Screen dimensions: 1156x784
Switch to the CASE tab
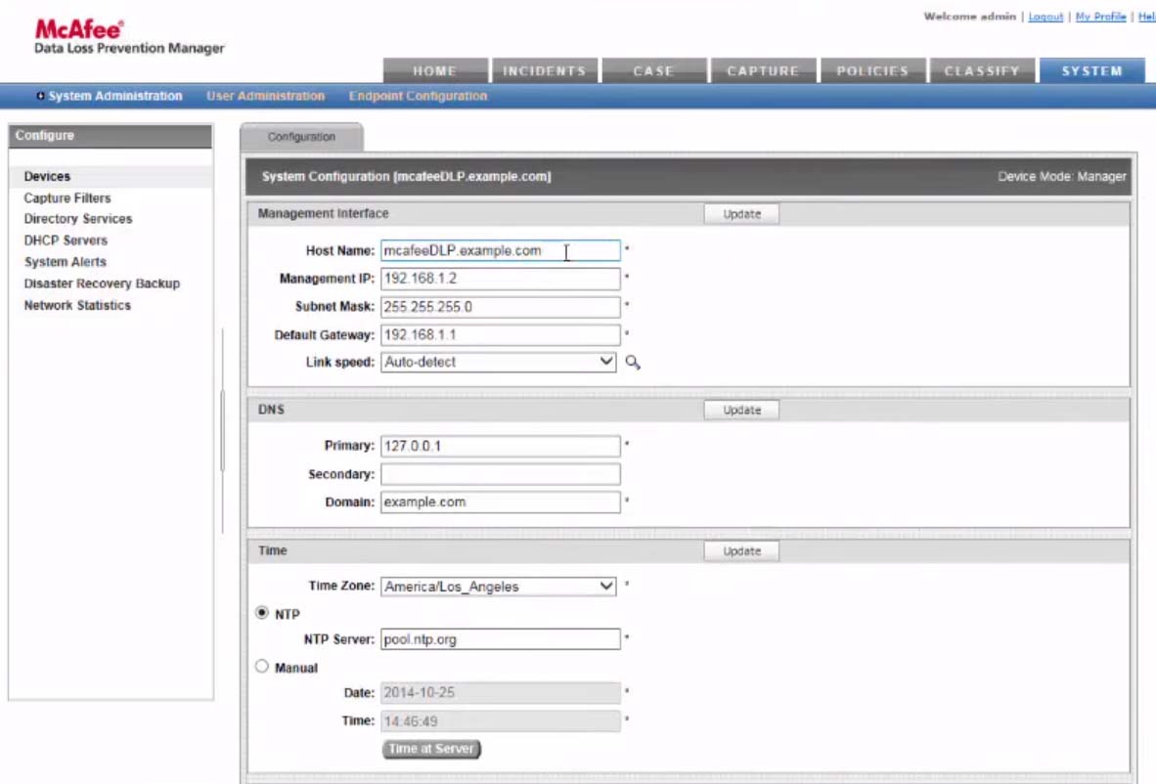[x=654, y=70]
